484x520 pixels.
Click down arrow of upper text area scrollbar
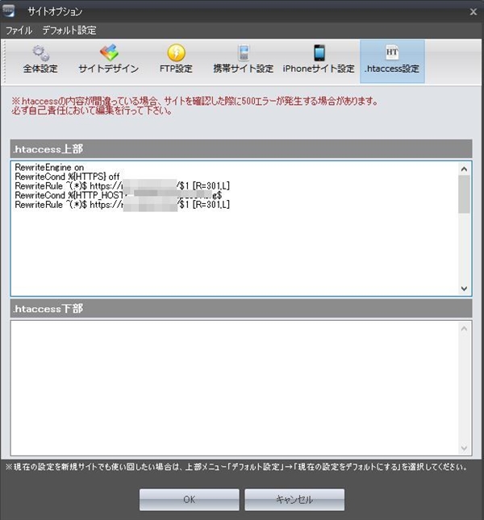tap(464, 288)
